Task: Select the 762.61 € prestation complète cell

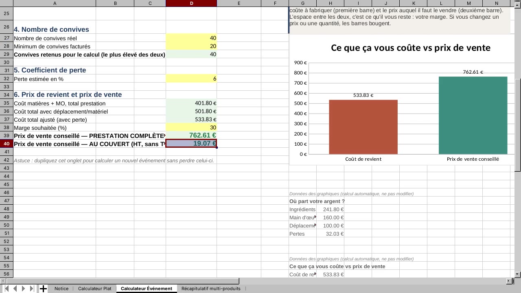Action: coord(191,136)
